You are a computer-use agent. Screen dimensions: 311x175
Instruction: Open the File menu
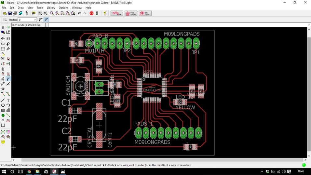tap(4, 8)
